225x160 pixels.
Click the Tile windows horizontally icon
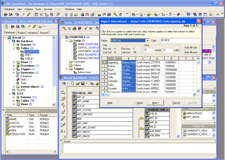[x=200, y=15]
